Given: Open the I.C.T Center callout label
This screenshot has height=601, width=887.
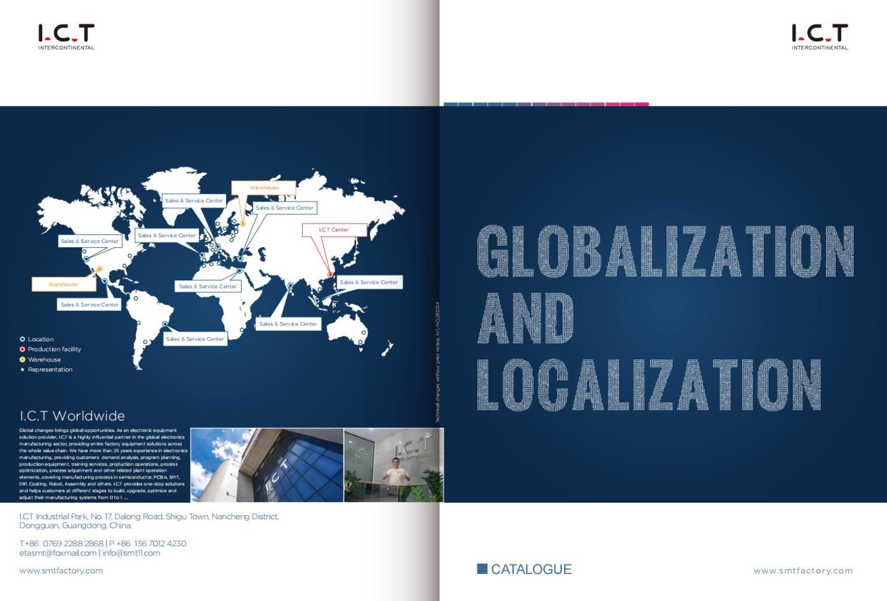Looking at the screenshot, I should tap(335, 229).
